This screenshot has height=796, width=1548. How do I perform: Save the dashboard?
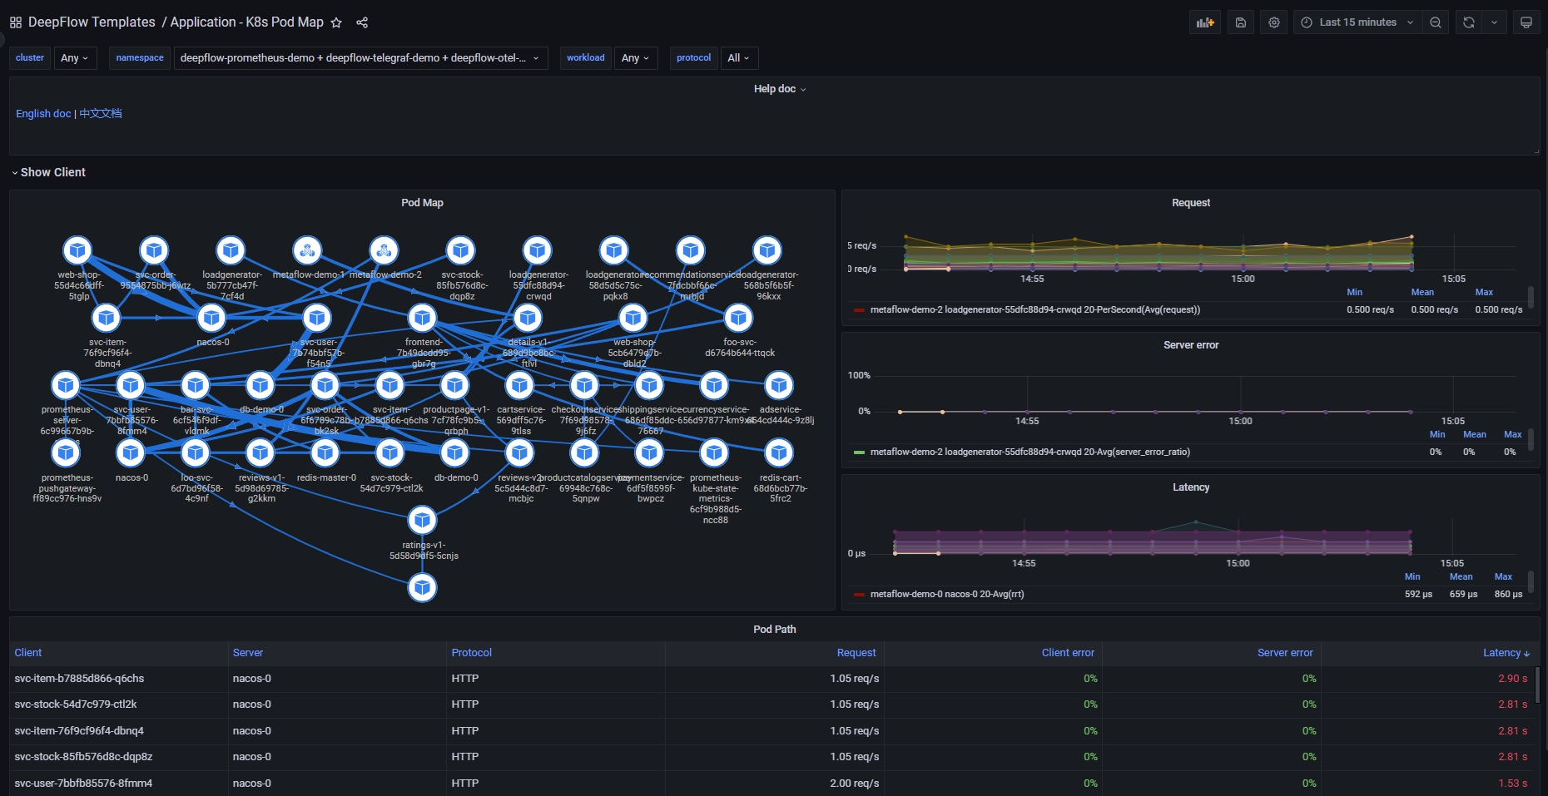point(1240,22)
